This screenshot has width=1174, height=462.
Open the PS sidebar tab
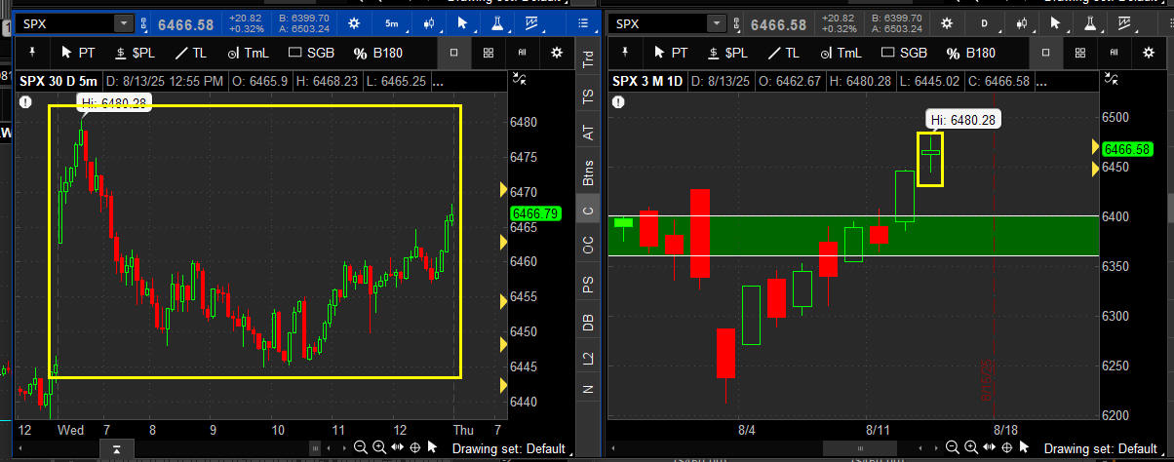point(588,286)
